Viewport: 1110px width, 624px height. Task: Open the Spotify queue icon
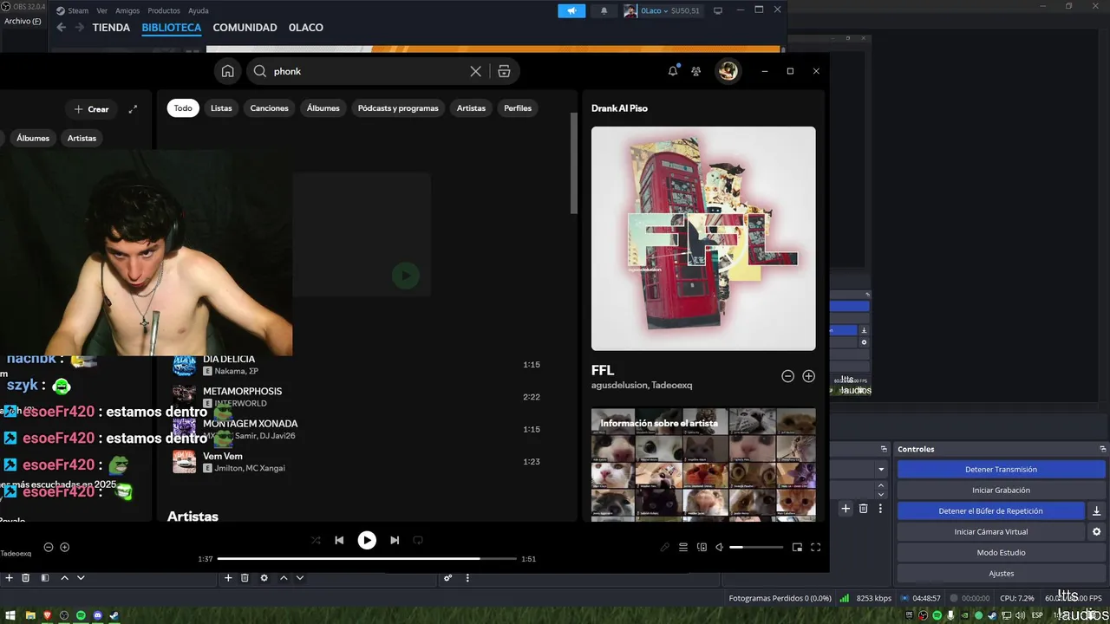(x=683, y=547)
